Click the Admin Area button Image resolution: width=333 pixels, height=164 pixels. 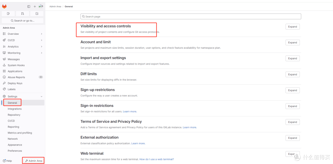(x=34, y=161)
